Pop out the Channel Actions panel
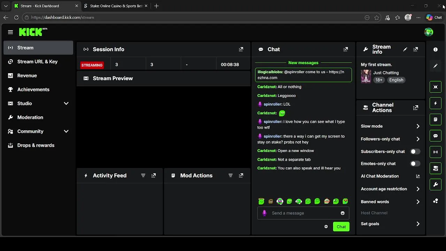 click(x=416, y=108)
